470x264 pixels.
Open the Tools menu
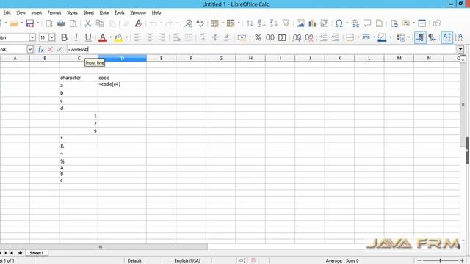pyautogui.click(x=119, y=12)
